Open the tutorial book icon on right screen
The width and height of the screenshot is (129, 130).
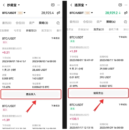pos(120,5)
